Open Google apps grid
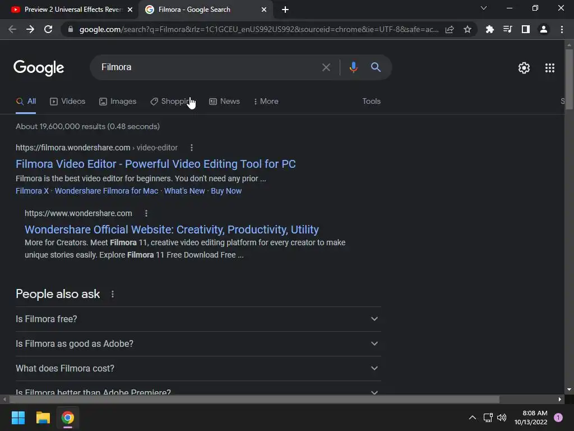Screen dimensions: 574x431 [x=549, y=68]
